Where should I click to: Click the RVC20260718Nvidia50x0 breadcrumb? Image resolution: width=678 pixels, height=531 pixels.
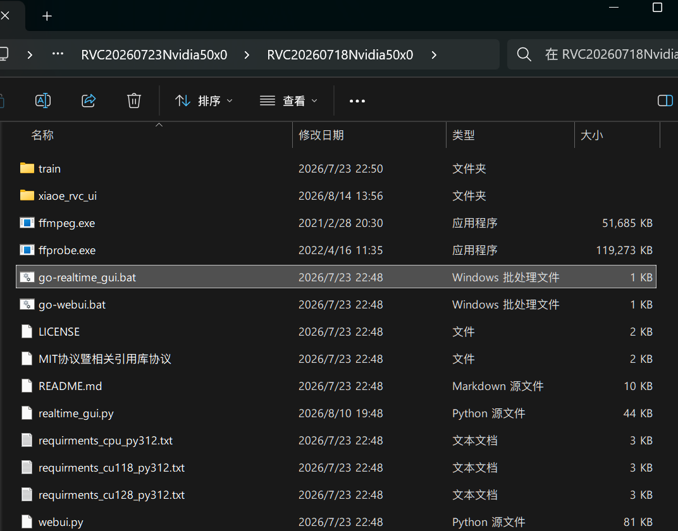(340, 55)
